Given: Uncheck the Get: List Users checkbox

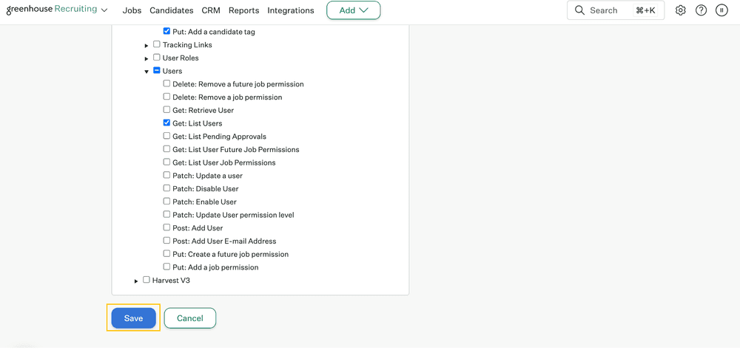Looking at the screenshot, I should point(166,123).
